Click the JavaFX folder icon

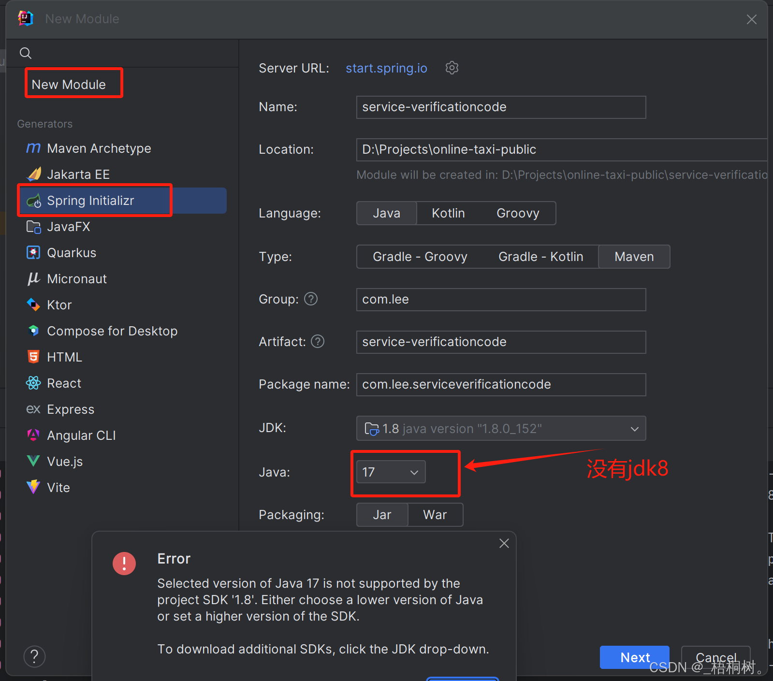pyautogui.click(x=33, y=227)
